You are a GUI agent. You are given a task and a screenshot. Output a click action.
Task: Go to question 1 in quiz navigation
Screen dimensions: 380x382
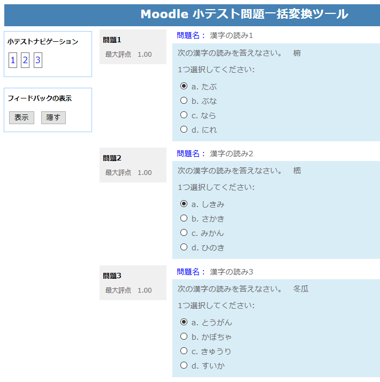click(x=13, y=60)
